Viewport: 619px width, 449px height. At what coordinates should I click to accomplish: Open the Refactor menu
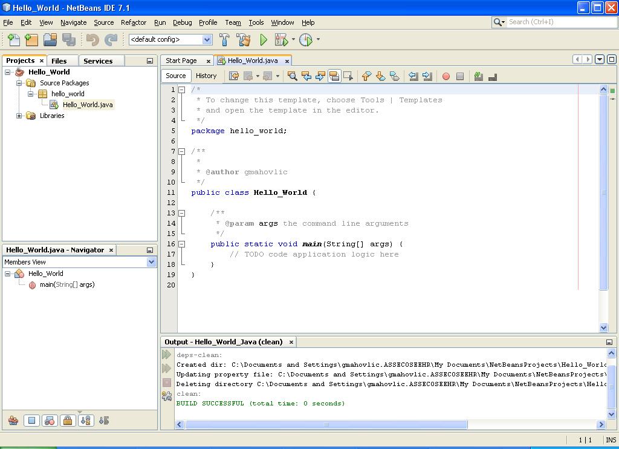point(134,22)
